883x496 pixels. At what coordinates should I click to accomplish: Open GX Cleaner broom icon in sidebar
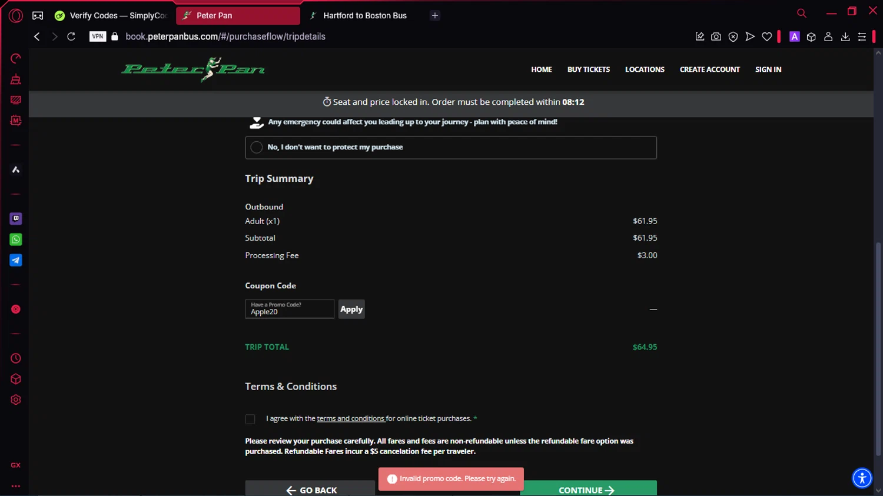coord(16,79)
